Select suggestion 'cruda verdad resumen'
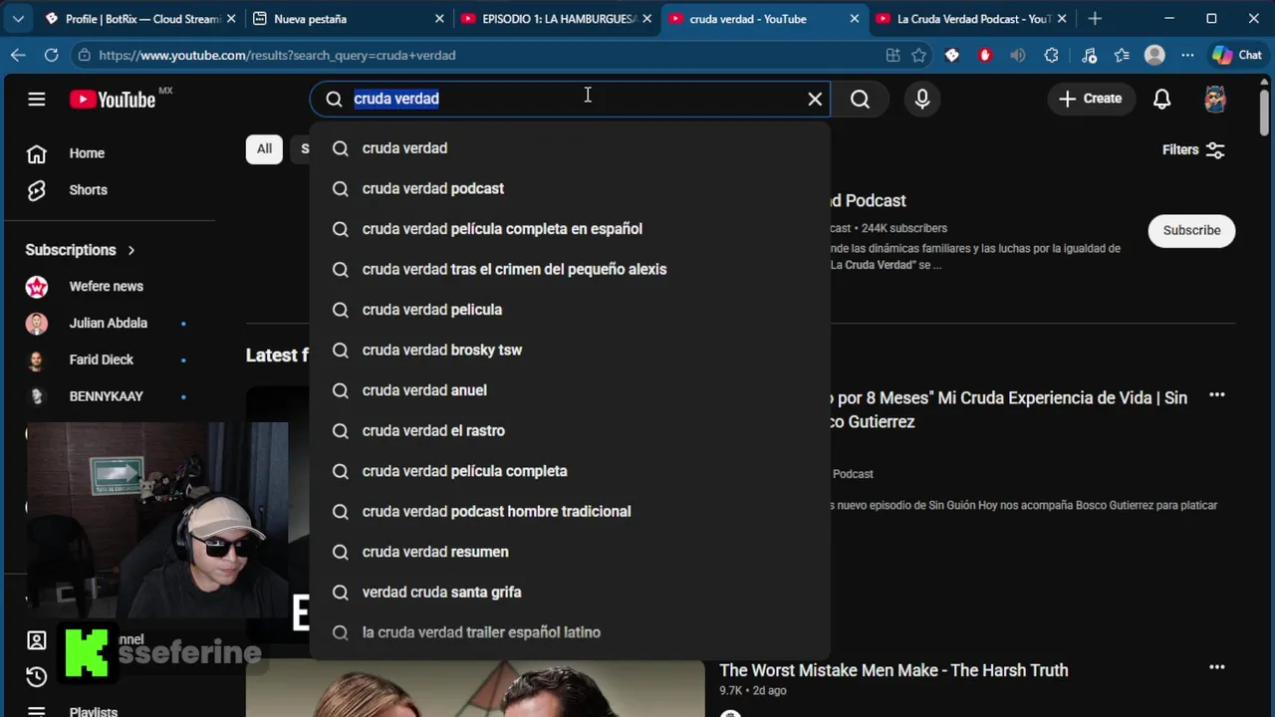Image resolution: width=1275 pixels, height=717 pixels. coord(570,552)
